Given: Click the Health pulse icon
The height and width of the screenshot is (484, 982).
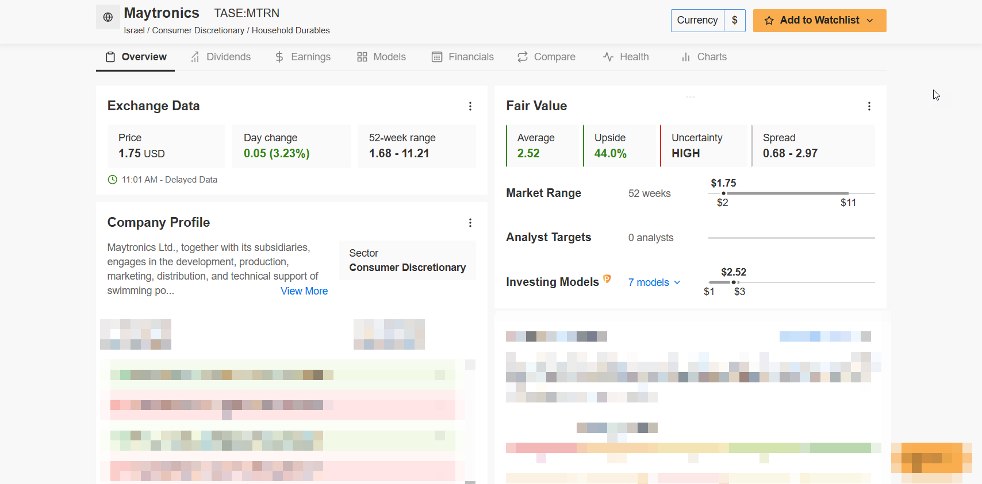Looking at the screenshot, I should [608, 57].
